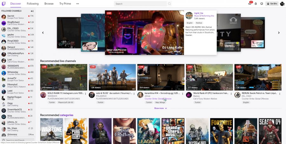Open ingrid_live channel link
This screenshot has width=286, height=144.
[x=199, y=13]
